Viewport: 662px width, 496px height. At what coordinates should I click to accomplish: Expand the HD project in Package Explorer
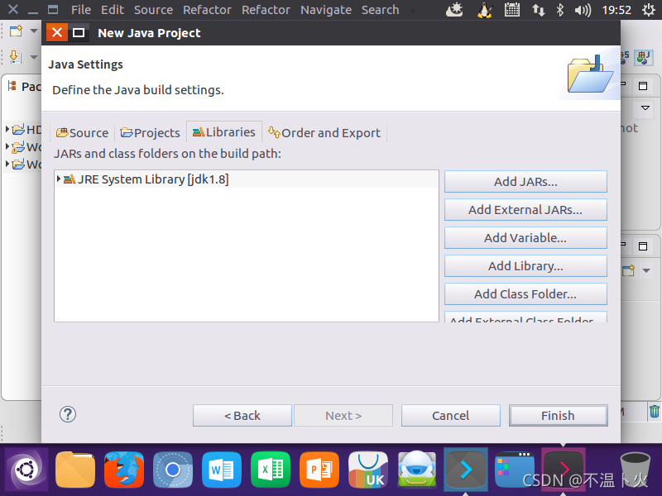7,129
